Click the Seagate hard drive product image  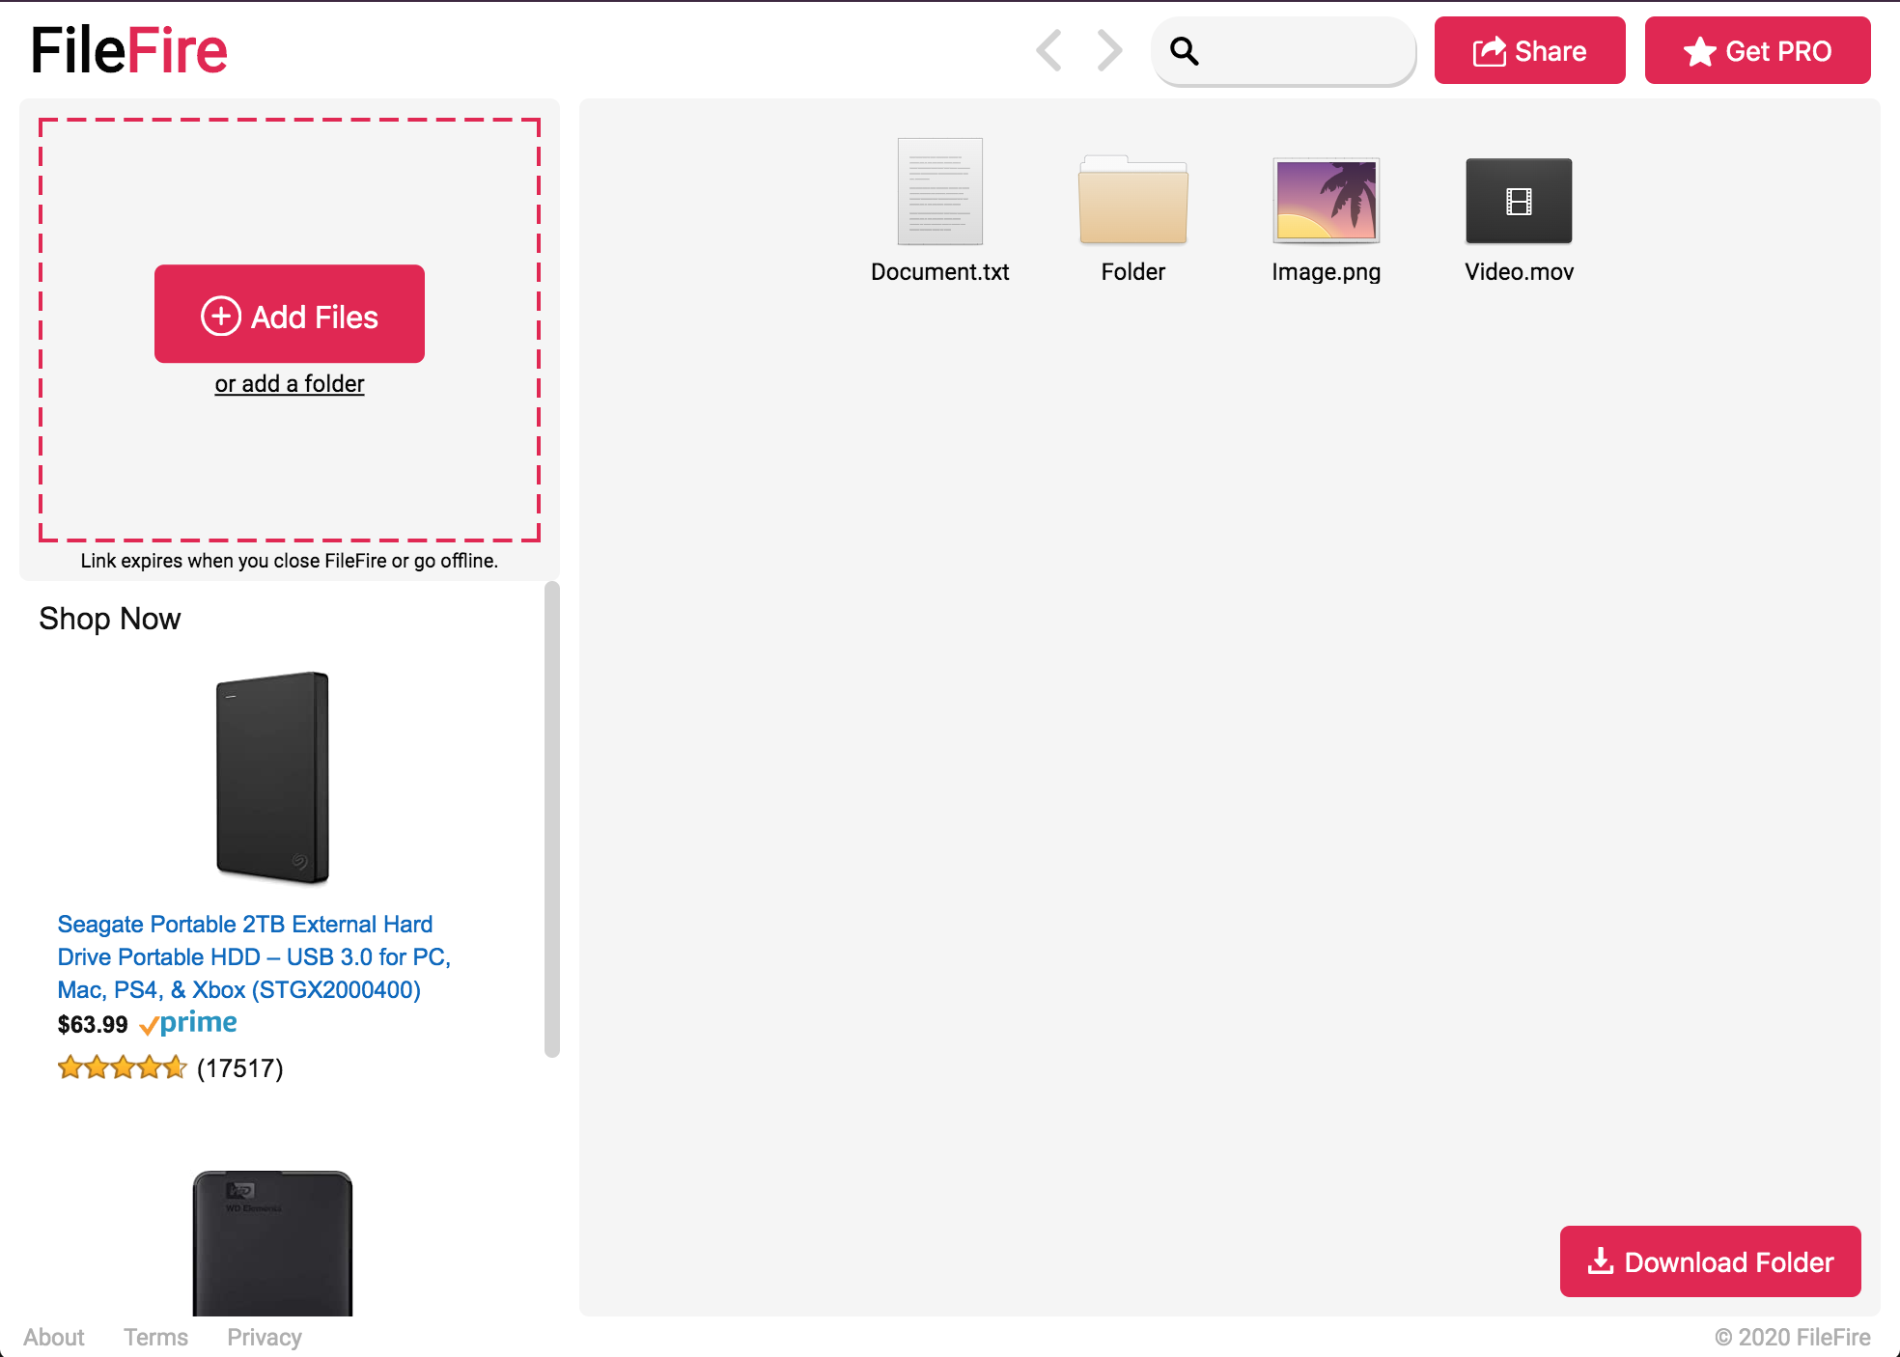tap(272, 777)
